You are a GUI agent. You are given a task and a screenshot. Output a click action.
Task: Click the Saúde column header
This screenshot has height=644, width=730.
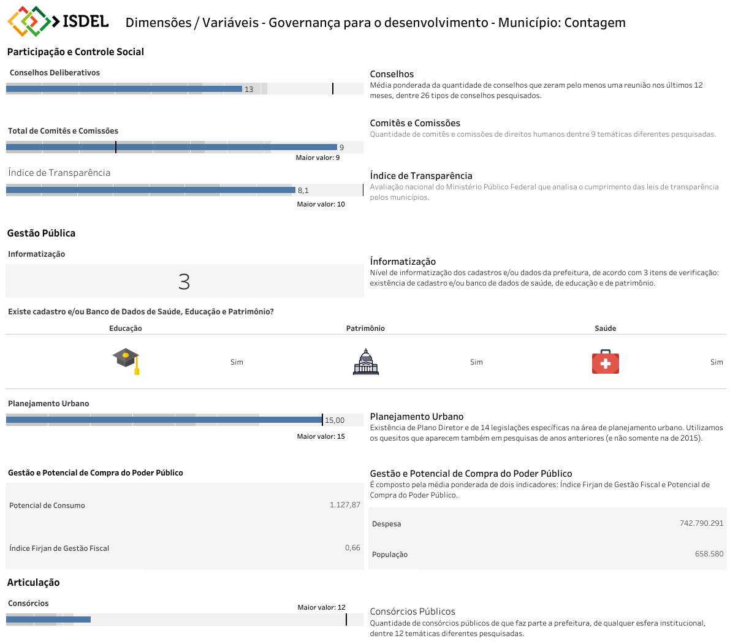point(605,328)
